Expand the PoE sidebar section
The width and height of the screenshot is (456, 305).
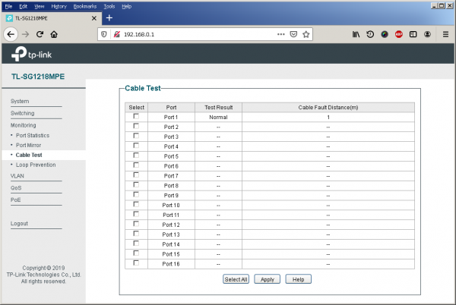[16, 200]
